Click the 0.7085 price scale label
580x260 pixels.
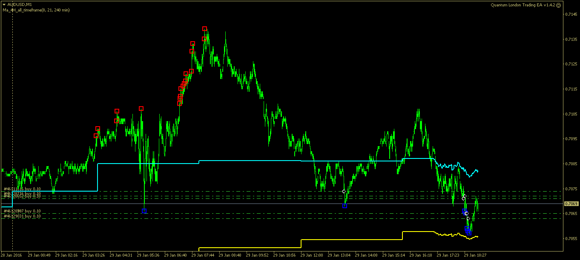[571, 164]
